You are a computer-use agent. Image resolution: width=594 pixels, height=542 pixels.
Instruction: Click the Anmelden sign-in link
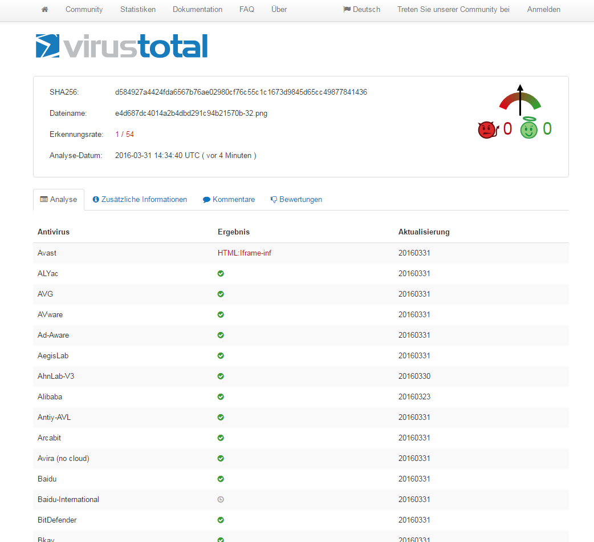pyautogui.click(x=543, y=10)
